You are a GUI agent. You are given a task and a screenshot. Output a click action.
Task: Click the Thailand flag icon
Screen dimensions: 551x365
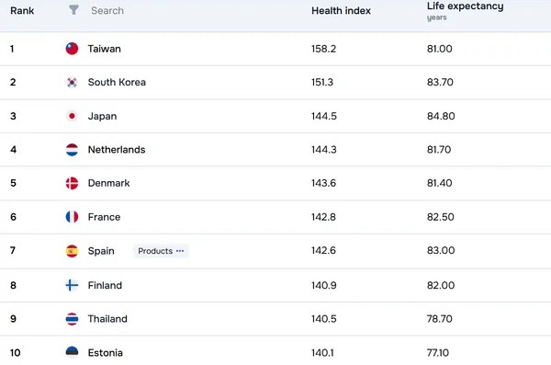pyautogui.click(x=72, y=319)
